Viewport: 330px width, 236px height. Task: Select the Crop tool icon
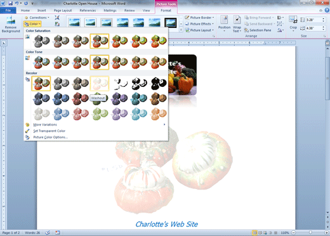[293, 23]
